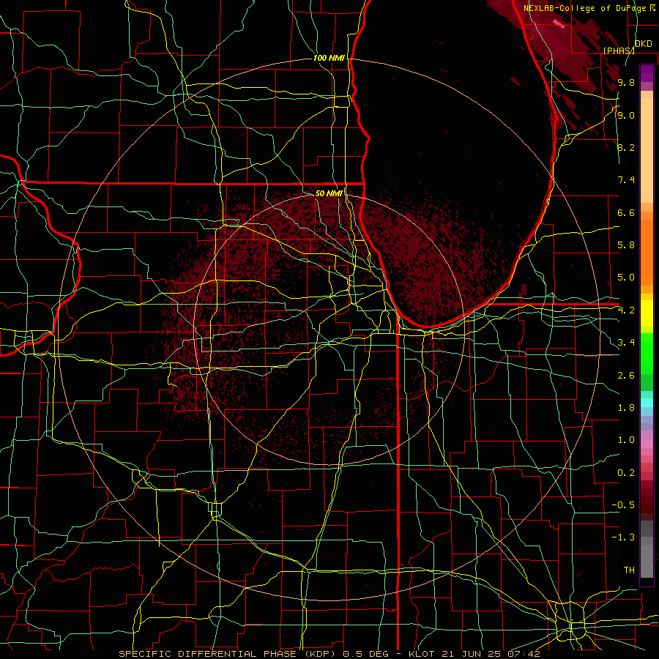Click the TH label on the scale
This screenshot has height=659, width=659.
click(629, 570)
